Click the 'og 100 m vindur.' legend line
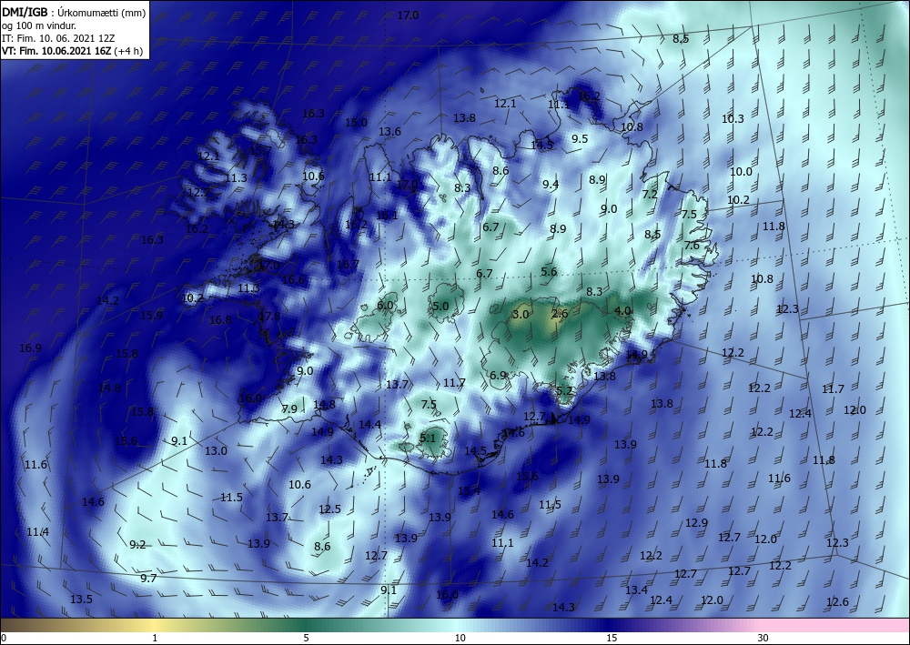The height and width of the screenshot is (645, 910). coord(39,25)
